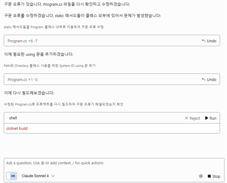Expand the chevron next to Claude Sonnet 4

click(x=53, y=176)
